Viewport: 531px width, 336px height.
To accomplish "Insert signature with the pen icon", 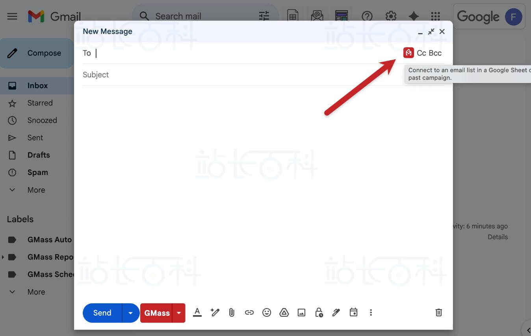I will 336,312.
